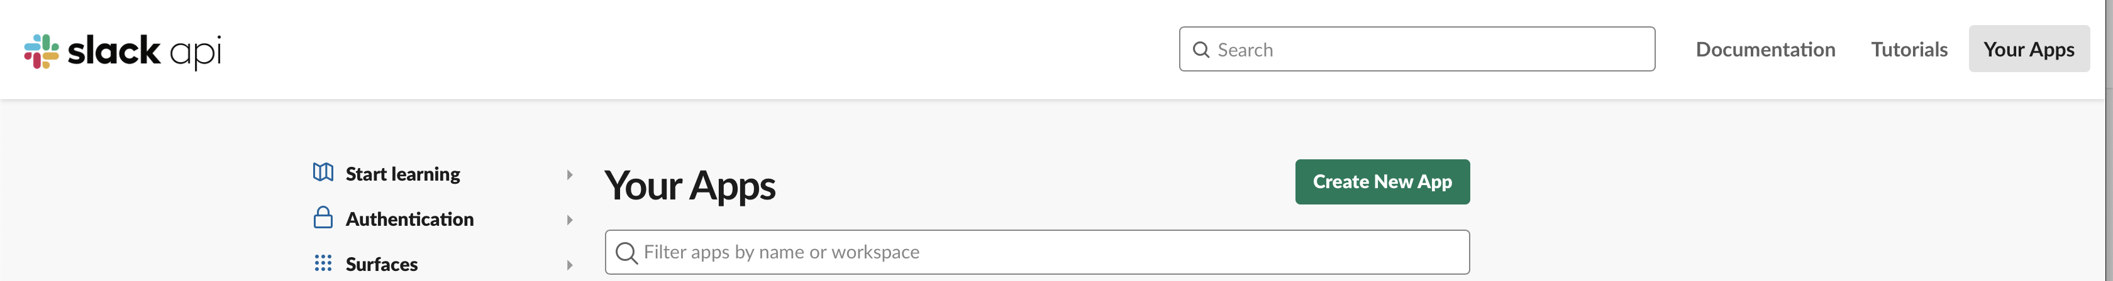Click the magnifier icon in the Filter apps field
Image resolution: width=2113 pixels, height=281 pixels.
[627, 252]
